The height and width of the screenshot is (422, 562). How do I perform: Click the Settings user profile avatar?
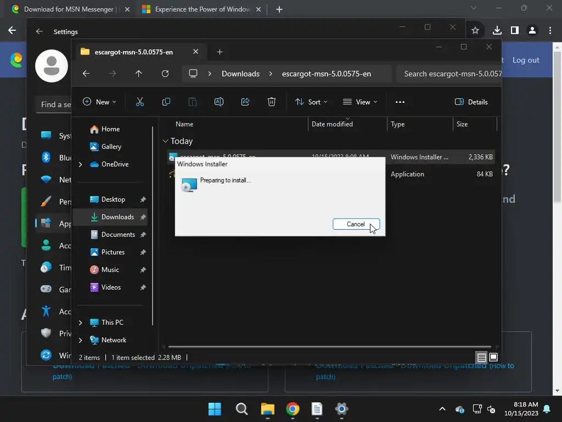click(52, 66)
